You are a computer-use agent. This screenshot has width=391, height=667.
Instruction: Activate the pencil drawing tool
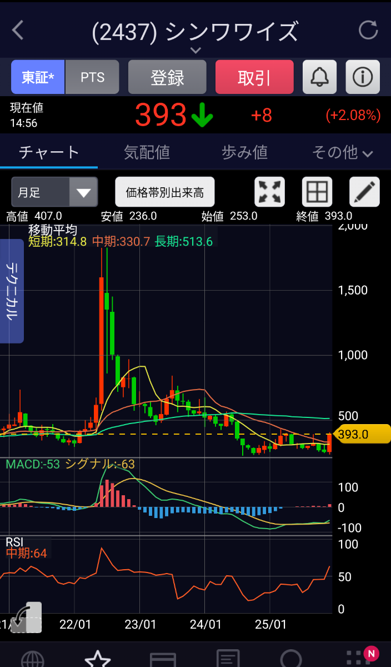coord(364,192)
